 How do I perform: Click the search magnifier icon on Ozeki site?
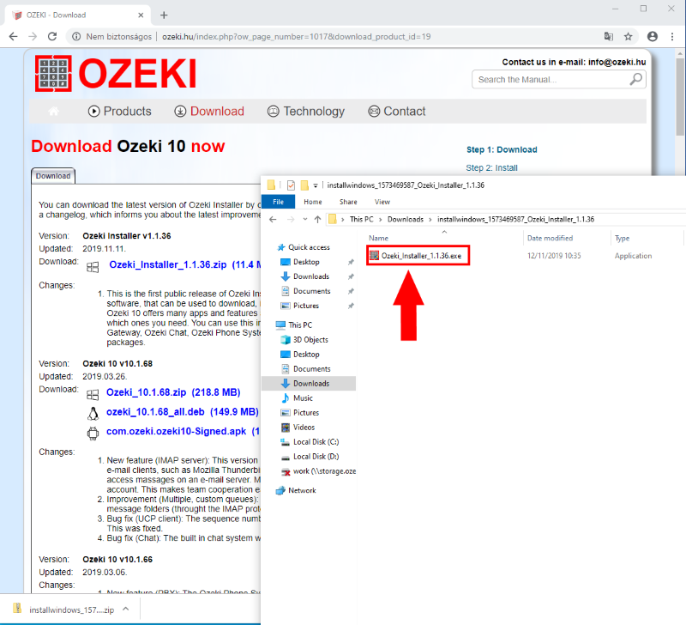point(635,79)
